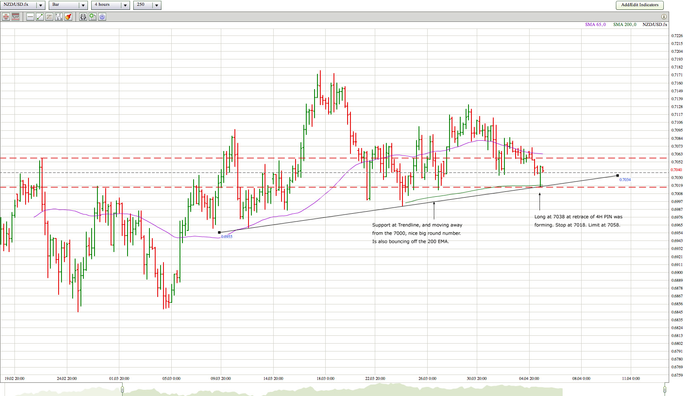Select the ABCD pattern drawing tool
The height and width of the screenshot is (396, 691).
point(59,17)
